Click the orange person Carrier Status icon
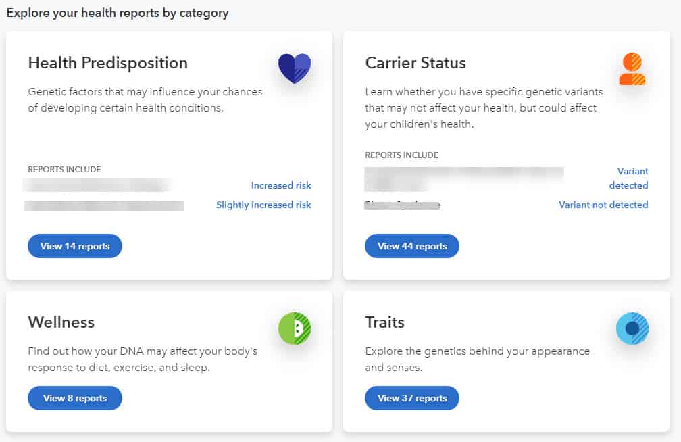This screenshot has height=442, width=681. tap(632, 69)
